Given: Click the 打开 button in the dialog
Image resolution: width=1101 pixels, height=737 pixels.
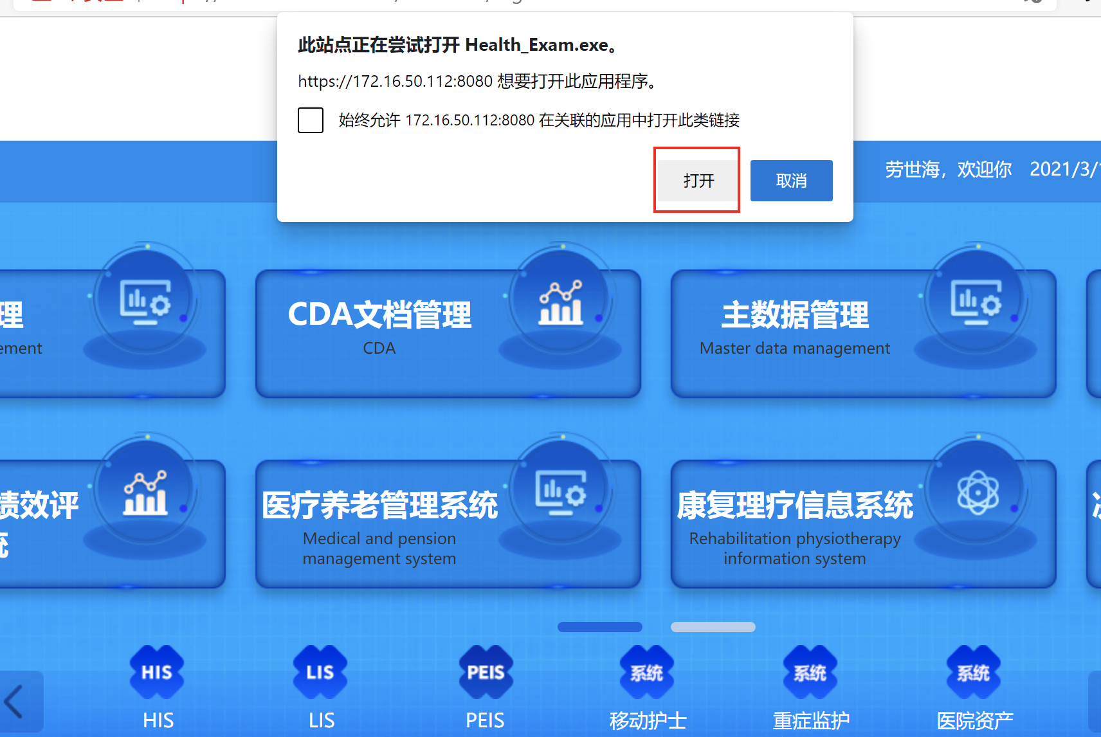Looking at the screenshot, I should pyautogui.click(x=698, y=181).
